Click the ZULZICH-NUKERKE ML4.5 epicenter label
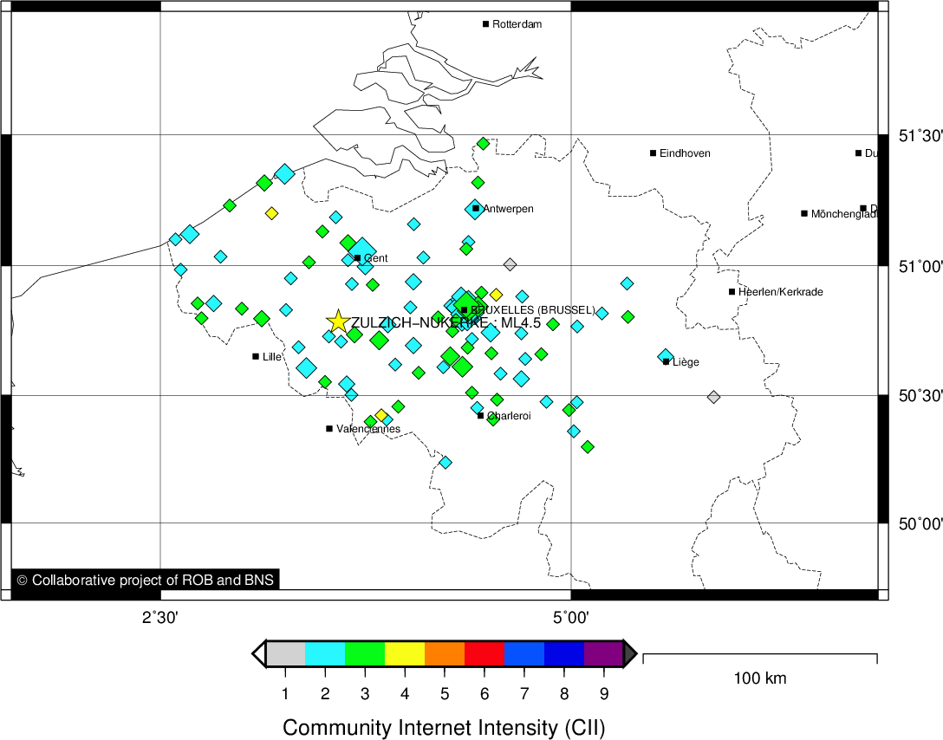 [x=445, y=322]
